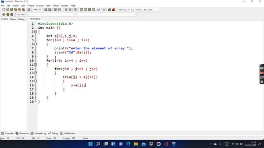264x148 pixels.
Task: Open the Windows Start button
Action: click(91, 144)
